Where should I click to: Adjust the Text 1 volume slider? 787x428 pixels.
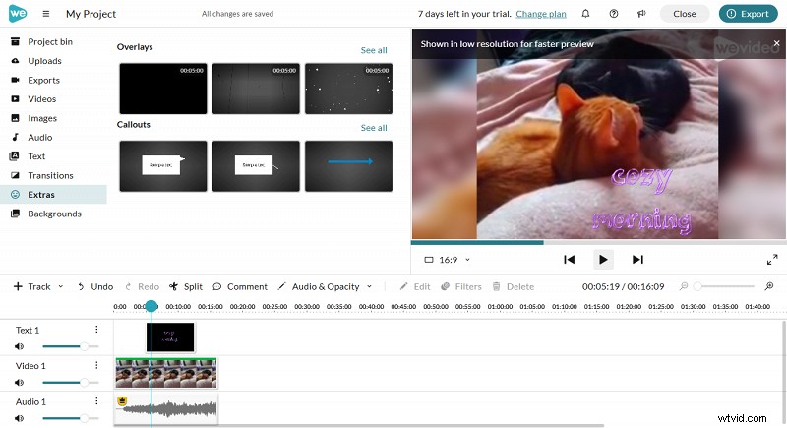70,346
